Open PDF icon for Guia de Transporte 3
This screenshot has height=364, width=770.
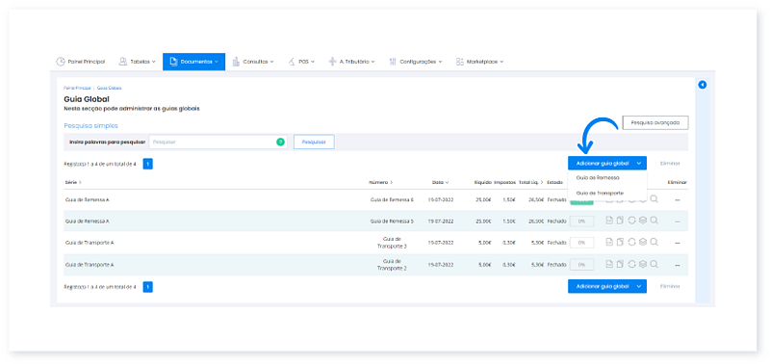pyautogui.click(x=609, y=242)
